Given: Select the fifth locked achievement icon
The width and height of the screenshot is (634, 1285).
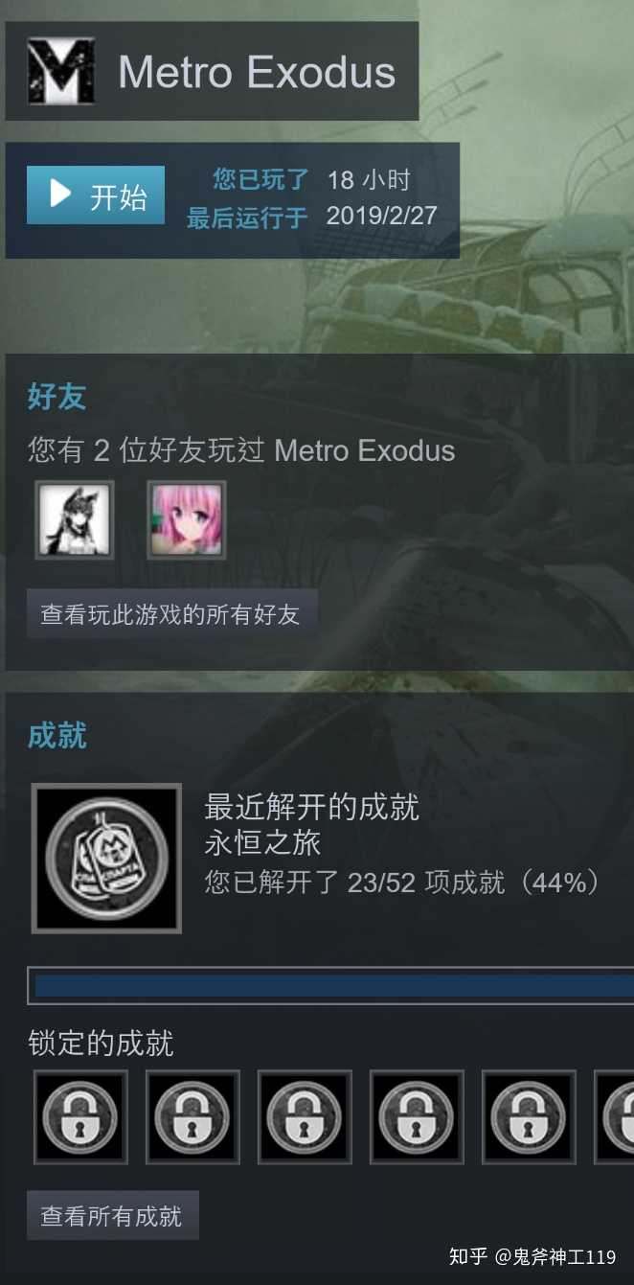Looking at the screenshot, I should point(529,1117).
